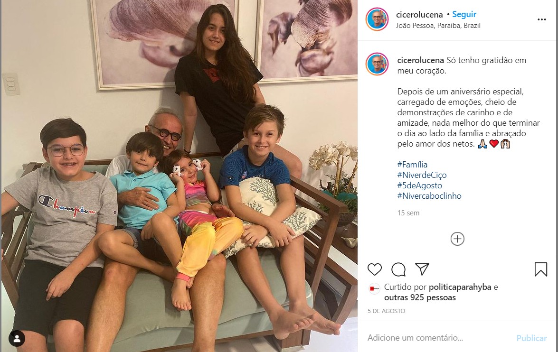Click the Publicar button

tap(531, 338)
